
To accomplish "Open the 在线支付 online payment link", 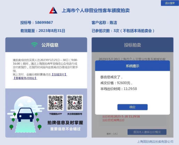I will click(x=59, y=74).
